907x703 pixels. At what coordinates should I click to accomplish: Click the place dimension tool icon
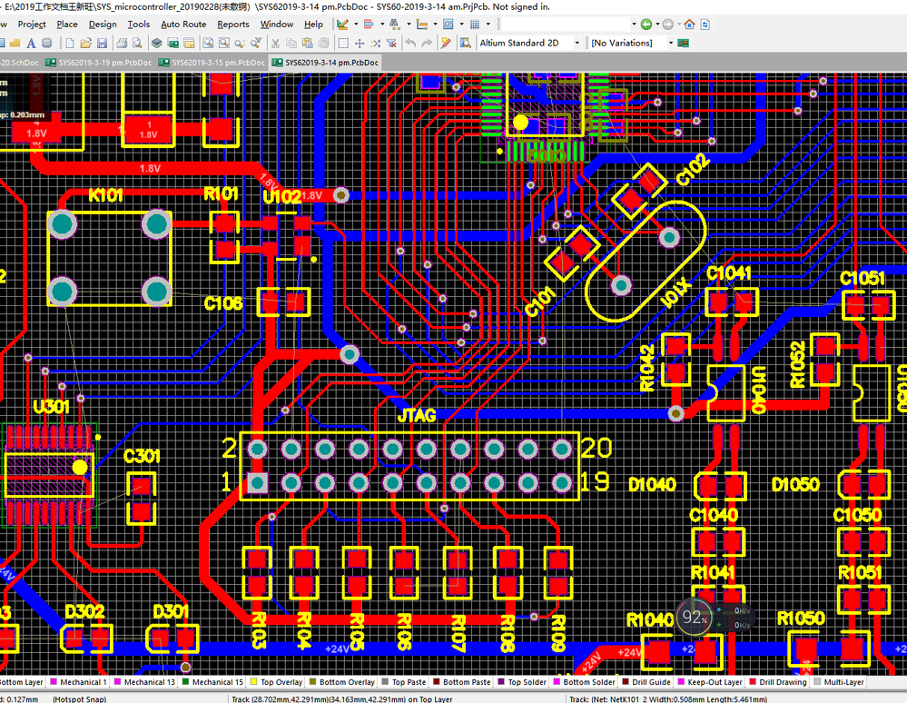[x=421, y=25]
